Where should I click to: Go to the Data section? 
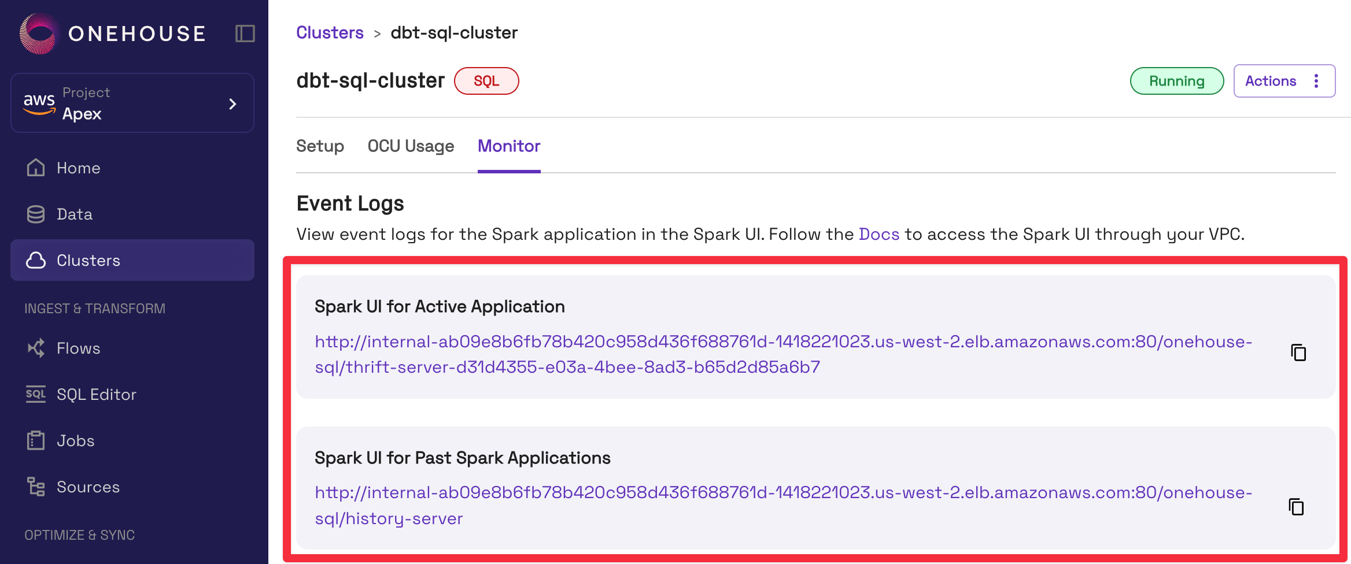74,214
